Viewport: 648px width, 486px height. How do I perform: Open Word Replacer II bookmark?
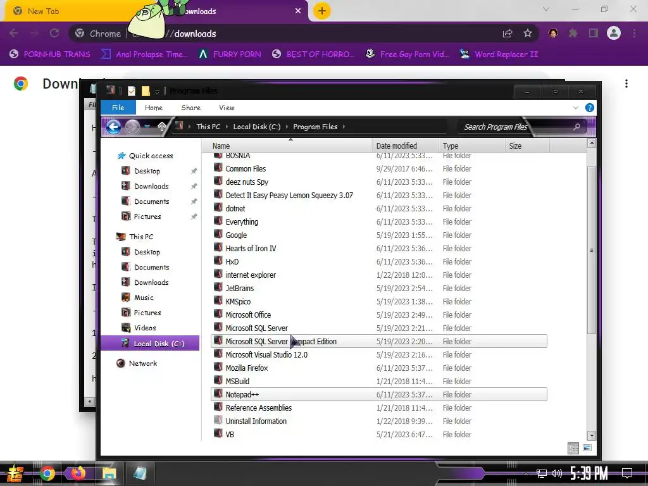[x=499, y=54]
